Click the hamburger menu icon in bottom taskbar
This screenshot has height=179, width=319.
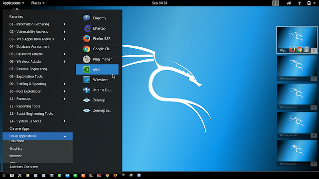pyautogui.click(x=4, y=176)
